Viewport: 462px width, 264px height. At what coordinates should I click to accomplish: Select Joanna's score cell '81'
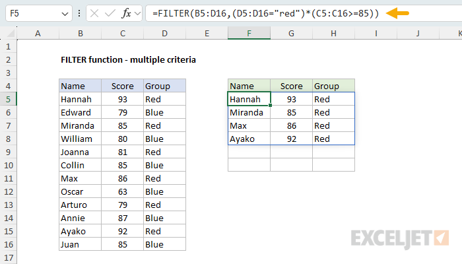tap(123, 152)
